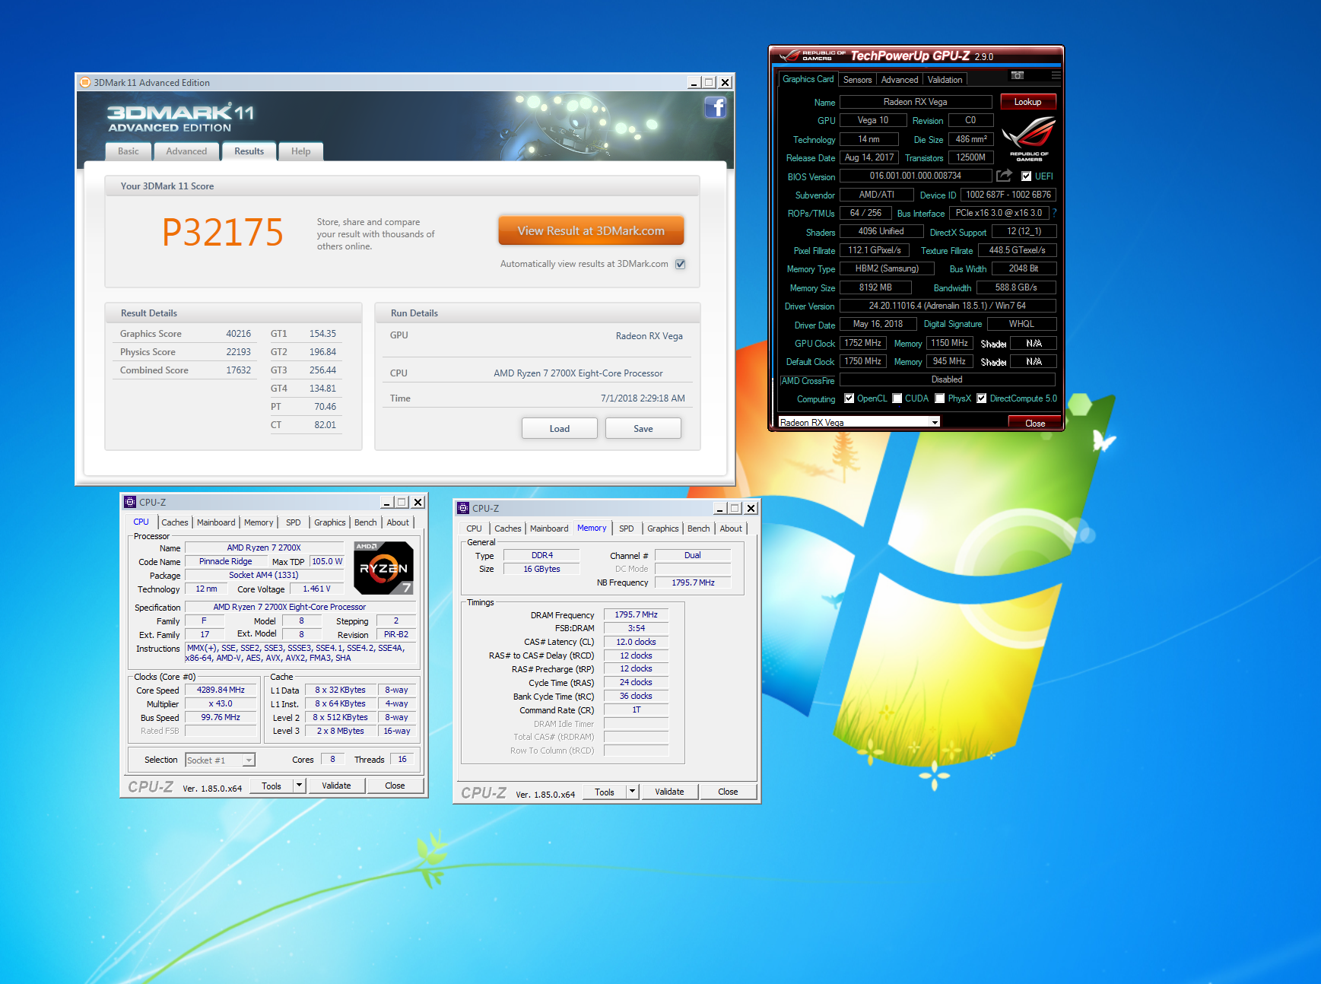Open Graphics tab in right CPU-Z window

(x=662, y=529)
